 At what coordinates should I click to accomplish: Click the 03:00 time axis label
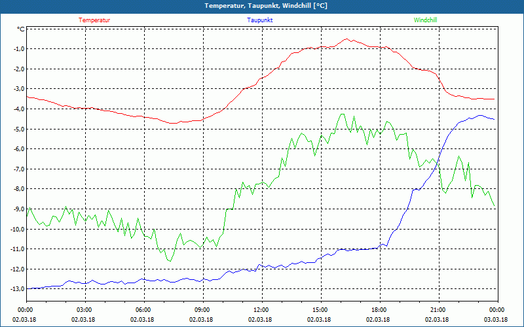(x=84, y=310)
